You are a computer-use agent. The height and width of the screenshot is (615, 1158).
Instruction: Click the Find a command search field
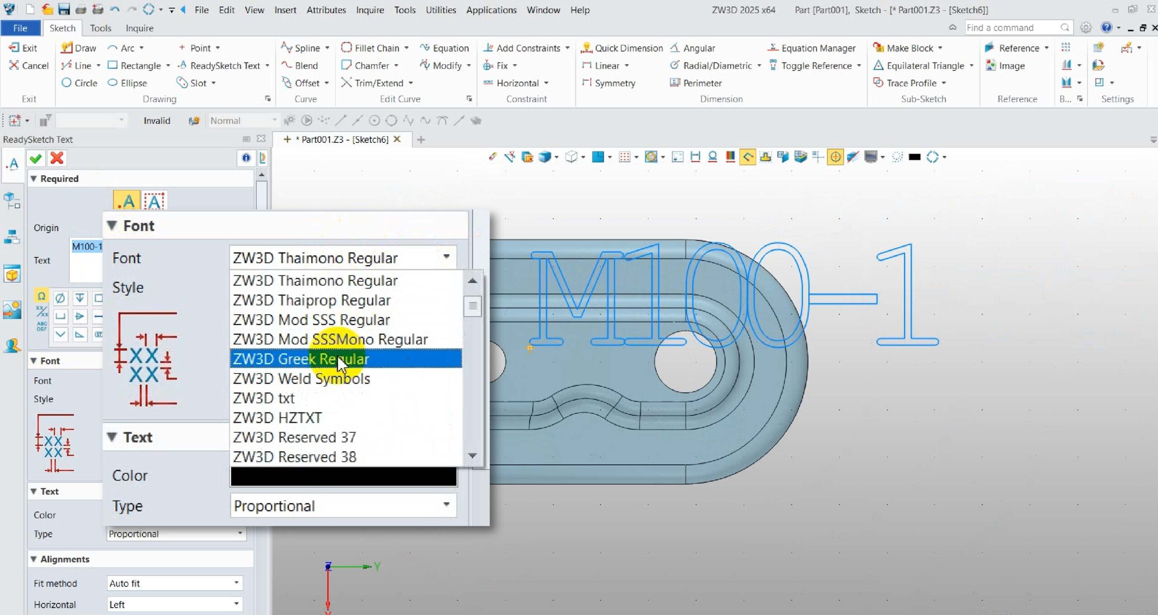click(1012, 28)
